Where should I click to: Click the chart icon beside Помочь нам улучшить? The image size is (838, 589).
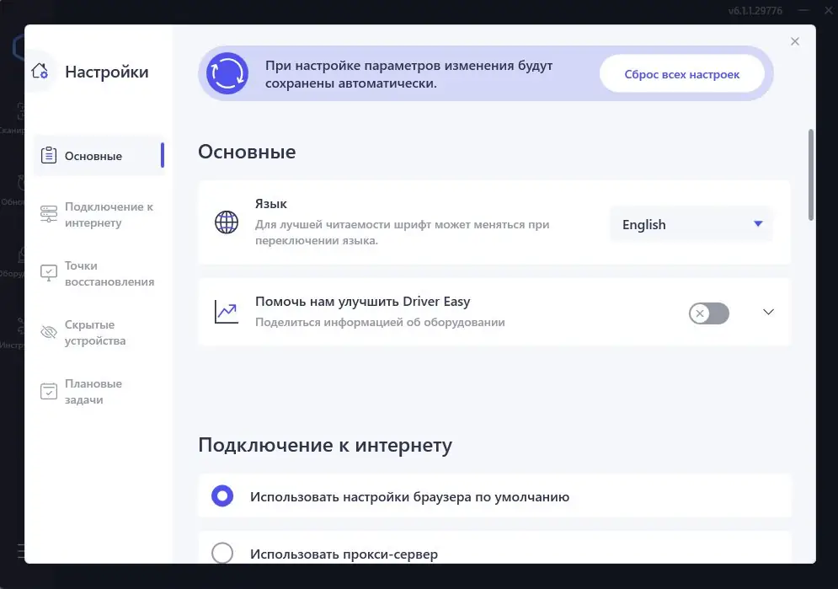click(226, 311)
